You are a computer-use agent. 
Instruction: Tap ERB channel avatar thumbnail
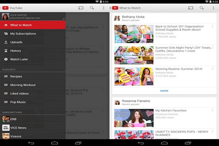coord(6,119)
